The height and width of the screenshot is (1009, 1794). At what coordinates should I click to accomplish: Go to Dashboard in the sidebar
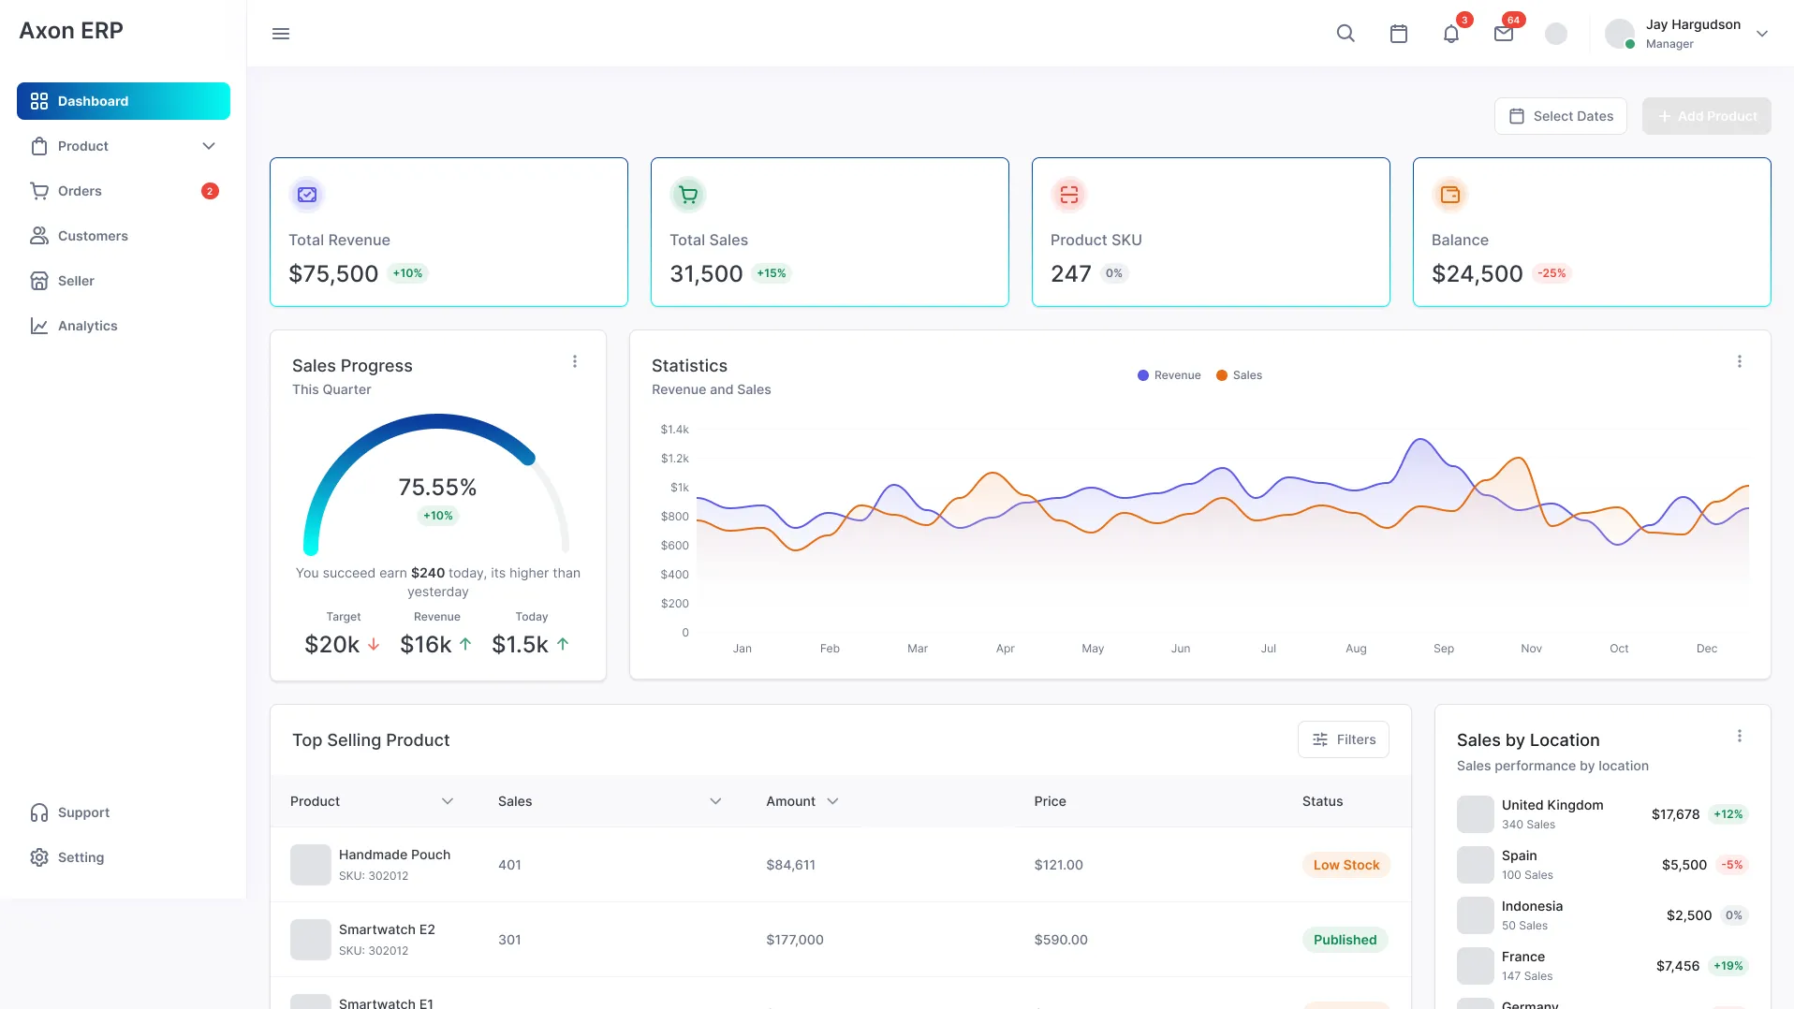[93, 100]
